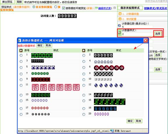Click the red circle counter style 6 preview
Viewport: 168px width, 134px height.
(109, 68)
